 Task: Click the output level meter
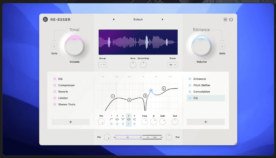click(x=138, y=137)
